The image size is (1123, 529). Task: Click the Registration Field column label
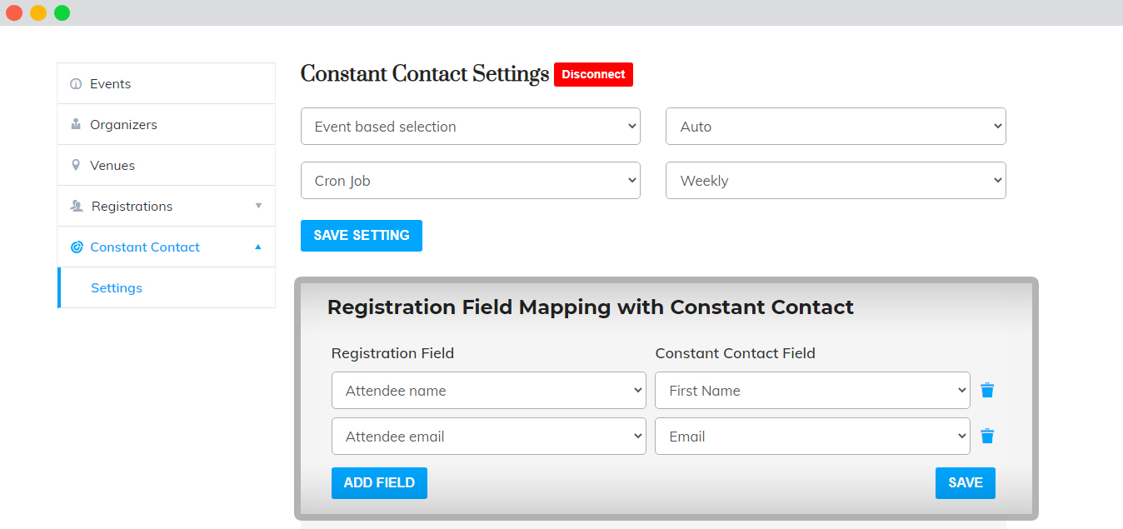pos(392,353)
